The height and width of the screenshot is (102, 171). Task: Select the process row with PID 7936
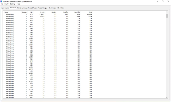point(48,59)
